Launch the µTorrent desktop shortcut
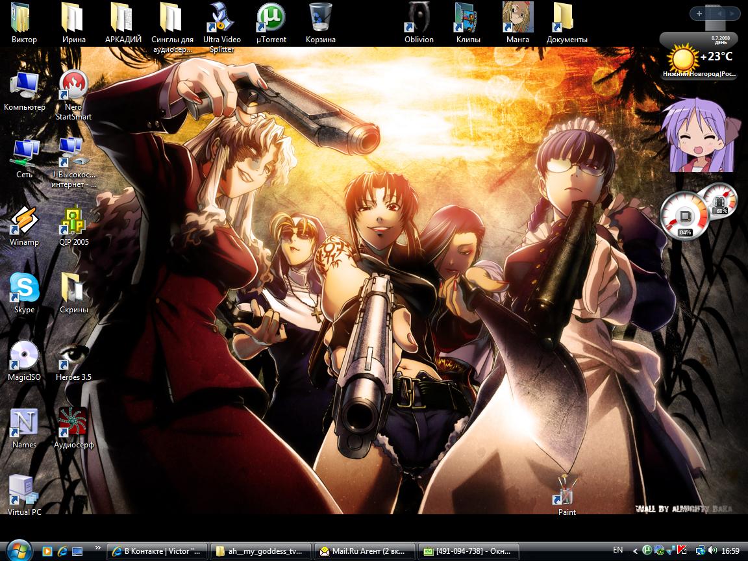 click(271, 24)
